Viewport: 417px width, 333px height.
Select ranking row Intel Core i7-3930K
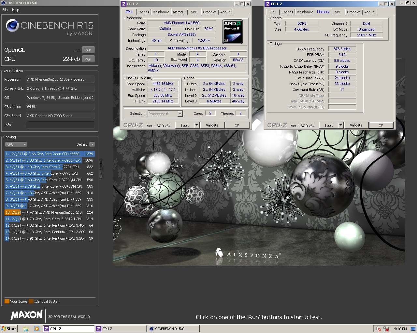tap(50, 160)
